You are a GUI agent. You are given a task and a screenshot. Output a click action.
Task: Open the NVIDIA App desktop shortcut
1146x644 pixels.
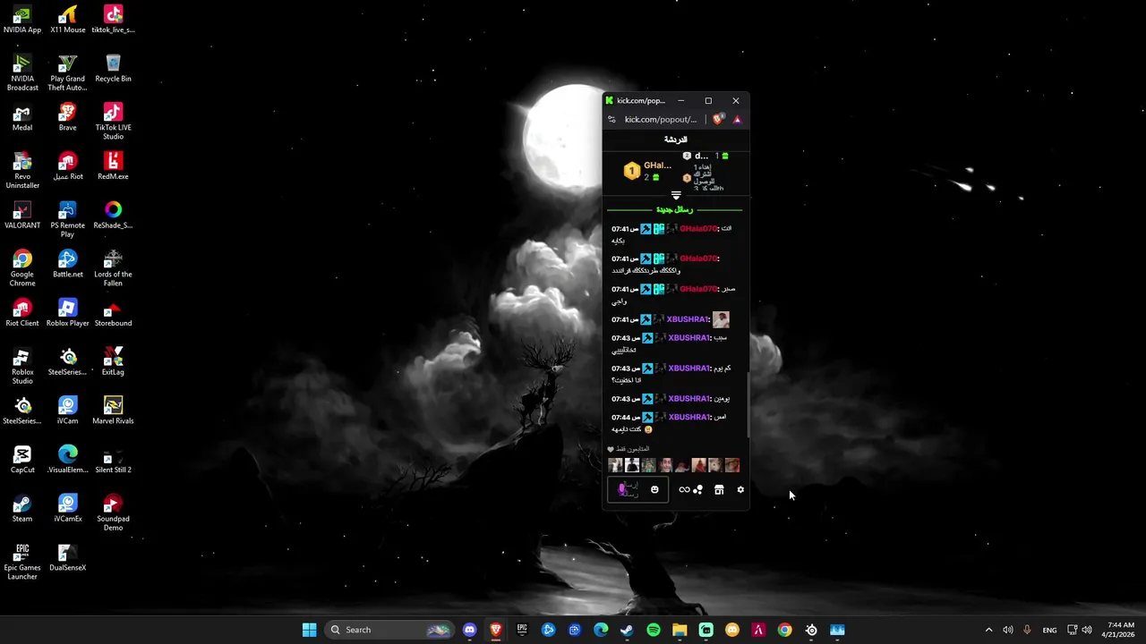click(22, 20)
